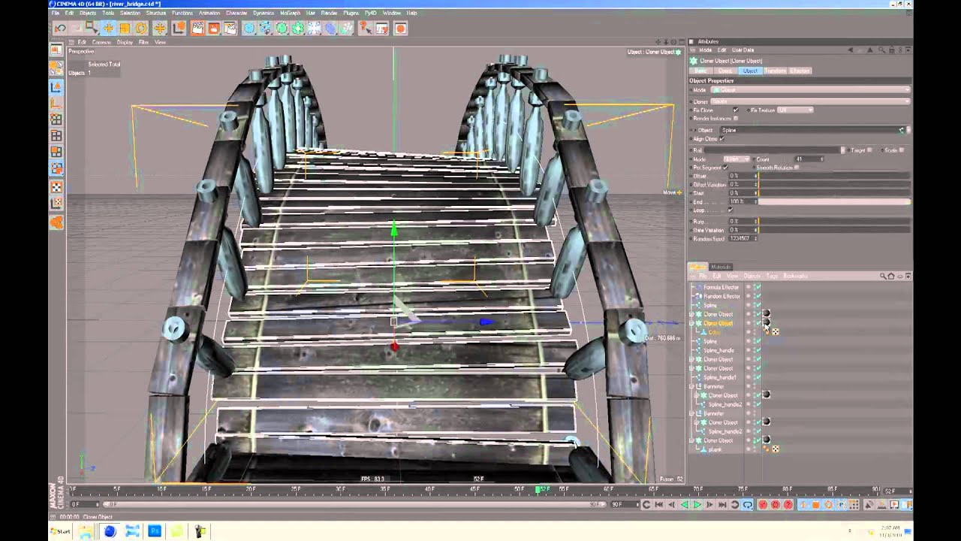Click the Render Active View icon

coord(197,29)
